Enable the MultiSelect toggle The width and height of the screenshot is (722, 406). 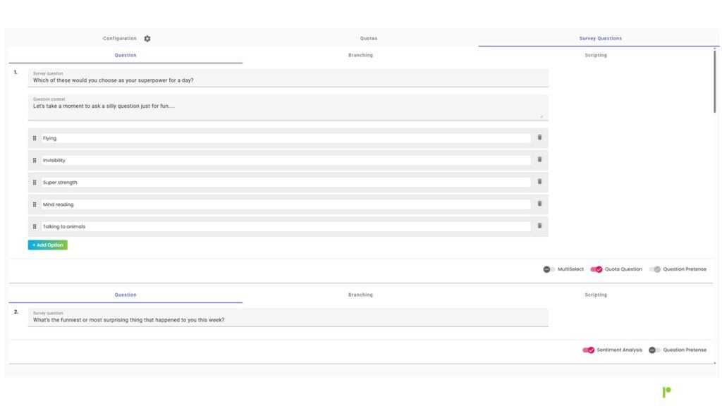pyautogui.click(x=549, y=269)
